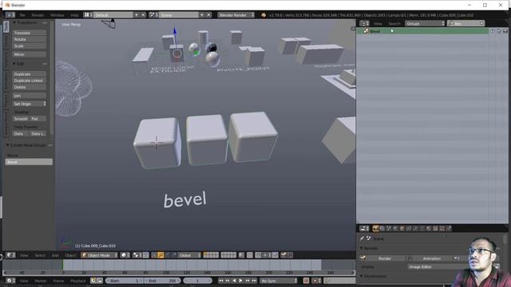Screen dimensions: 511x287
Task: Open the timeline Playback menu
Action: (77, 281)
